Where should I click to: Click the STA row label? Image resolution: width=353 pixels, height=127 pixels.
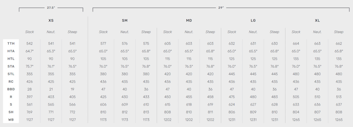[x=11, y=66]
